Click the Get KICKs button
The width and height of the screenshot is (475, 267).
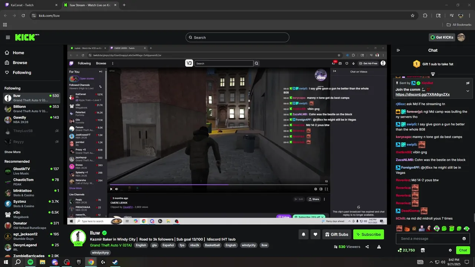pos(442,37)
